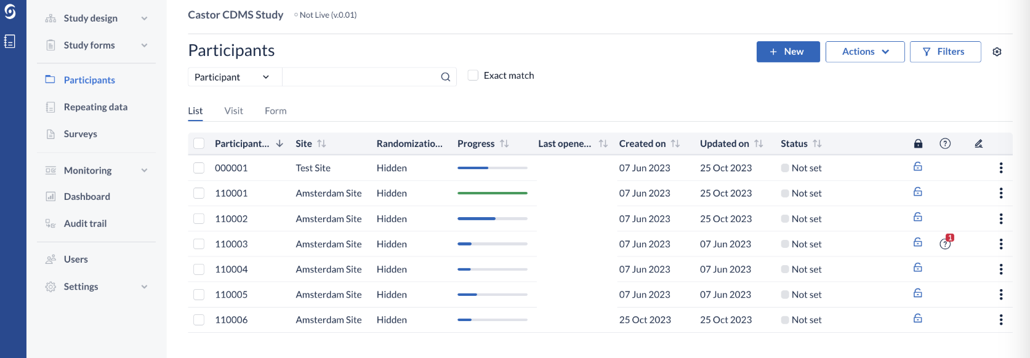The height and width of the screenshot is (358, 1030).
Task: Check the box for participant 110002
Action: (199, 218)
